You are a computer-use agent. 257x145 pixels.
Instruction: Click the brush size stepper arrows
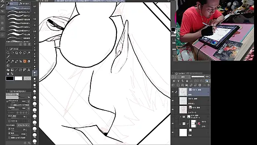[27, 101]
